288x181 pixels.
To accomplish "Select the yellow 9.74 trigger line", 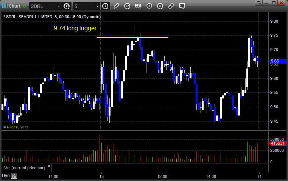I will [x=132, y=37].
